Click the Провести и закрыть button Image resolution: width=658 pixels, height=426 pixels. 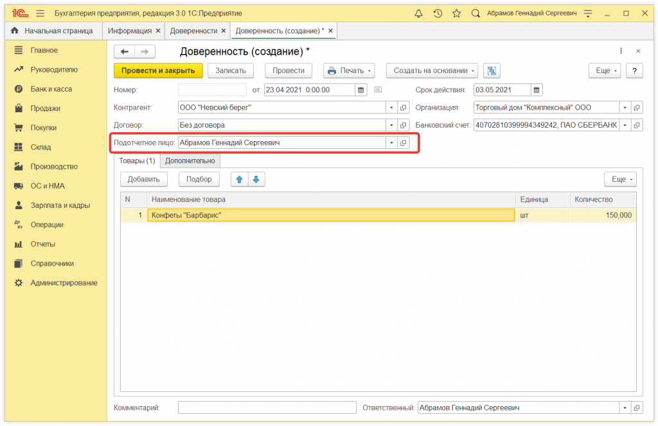coord(158,71)
